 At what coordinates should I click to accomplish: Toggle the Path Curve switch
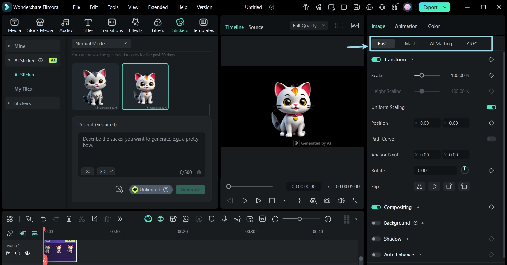[x=491, y=139]
